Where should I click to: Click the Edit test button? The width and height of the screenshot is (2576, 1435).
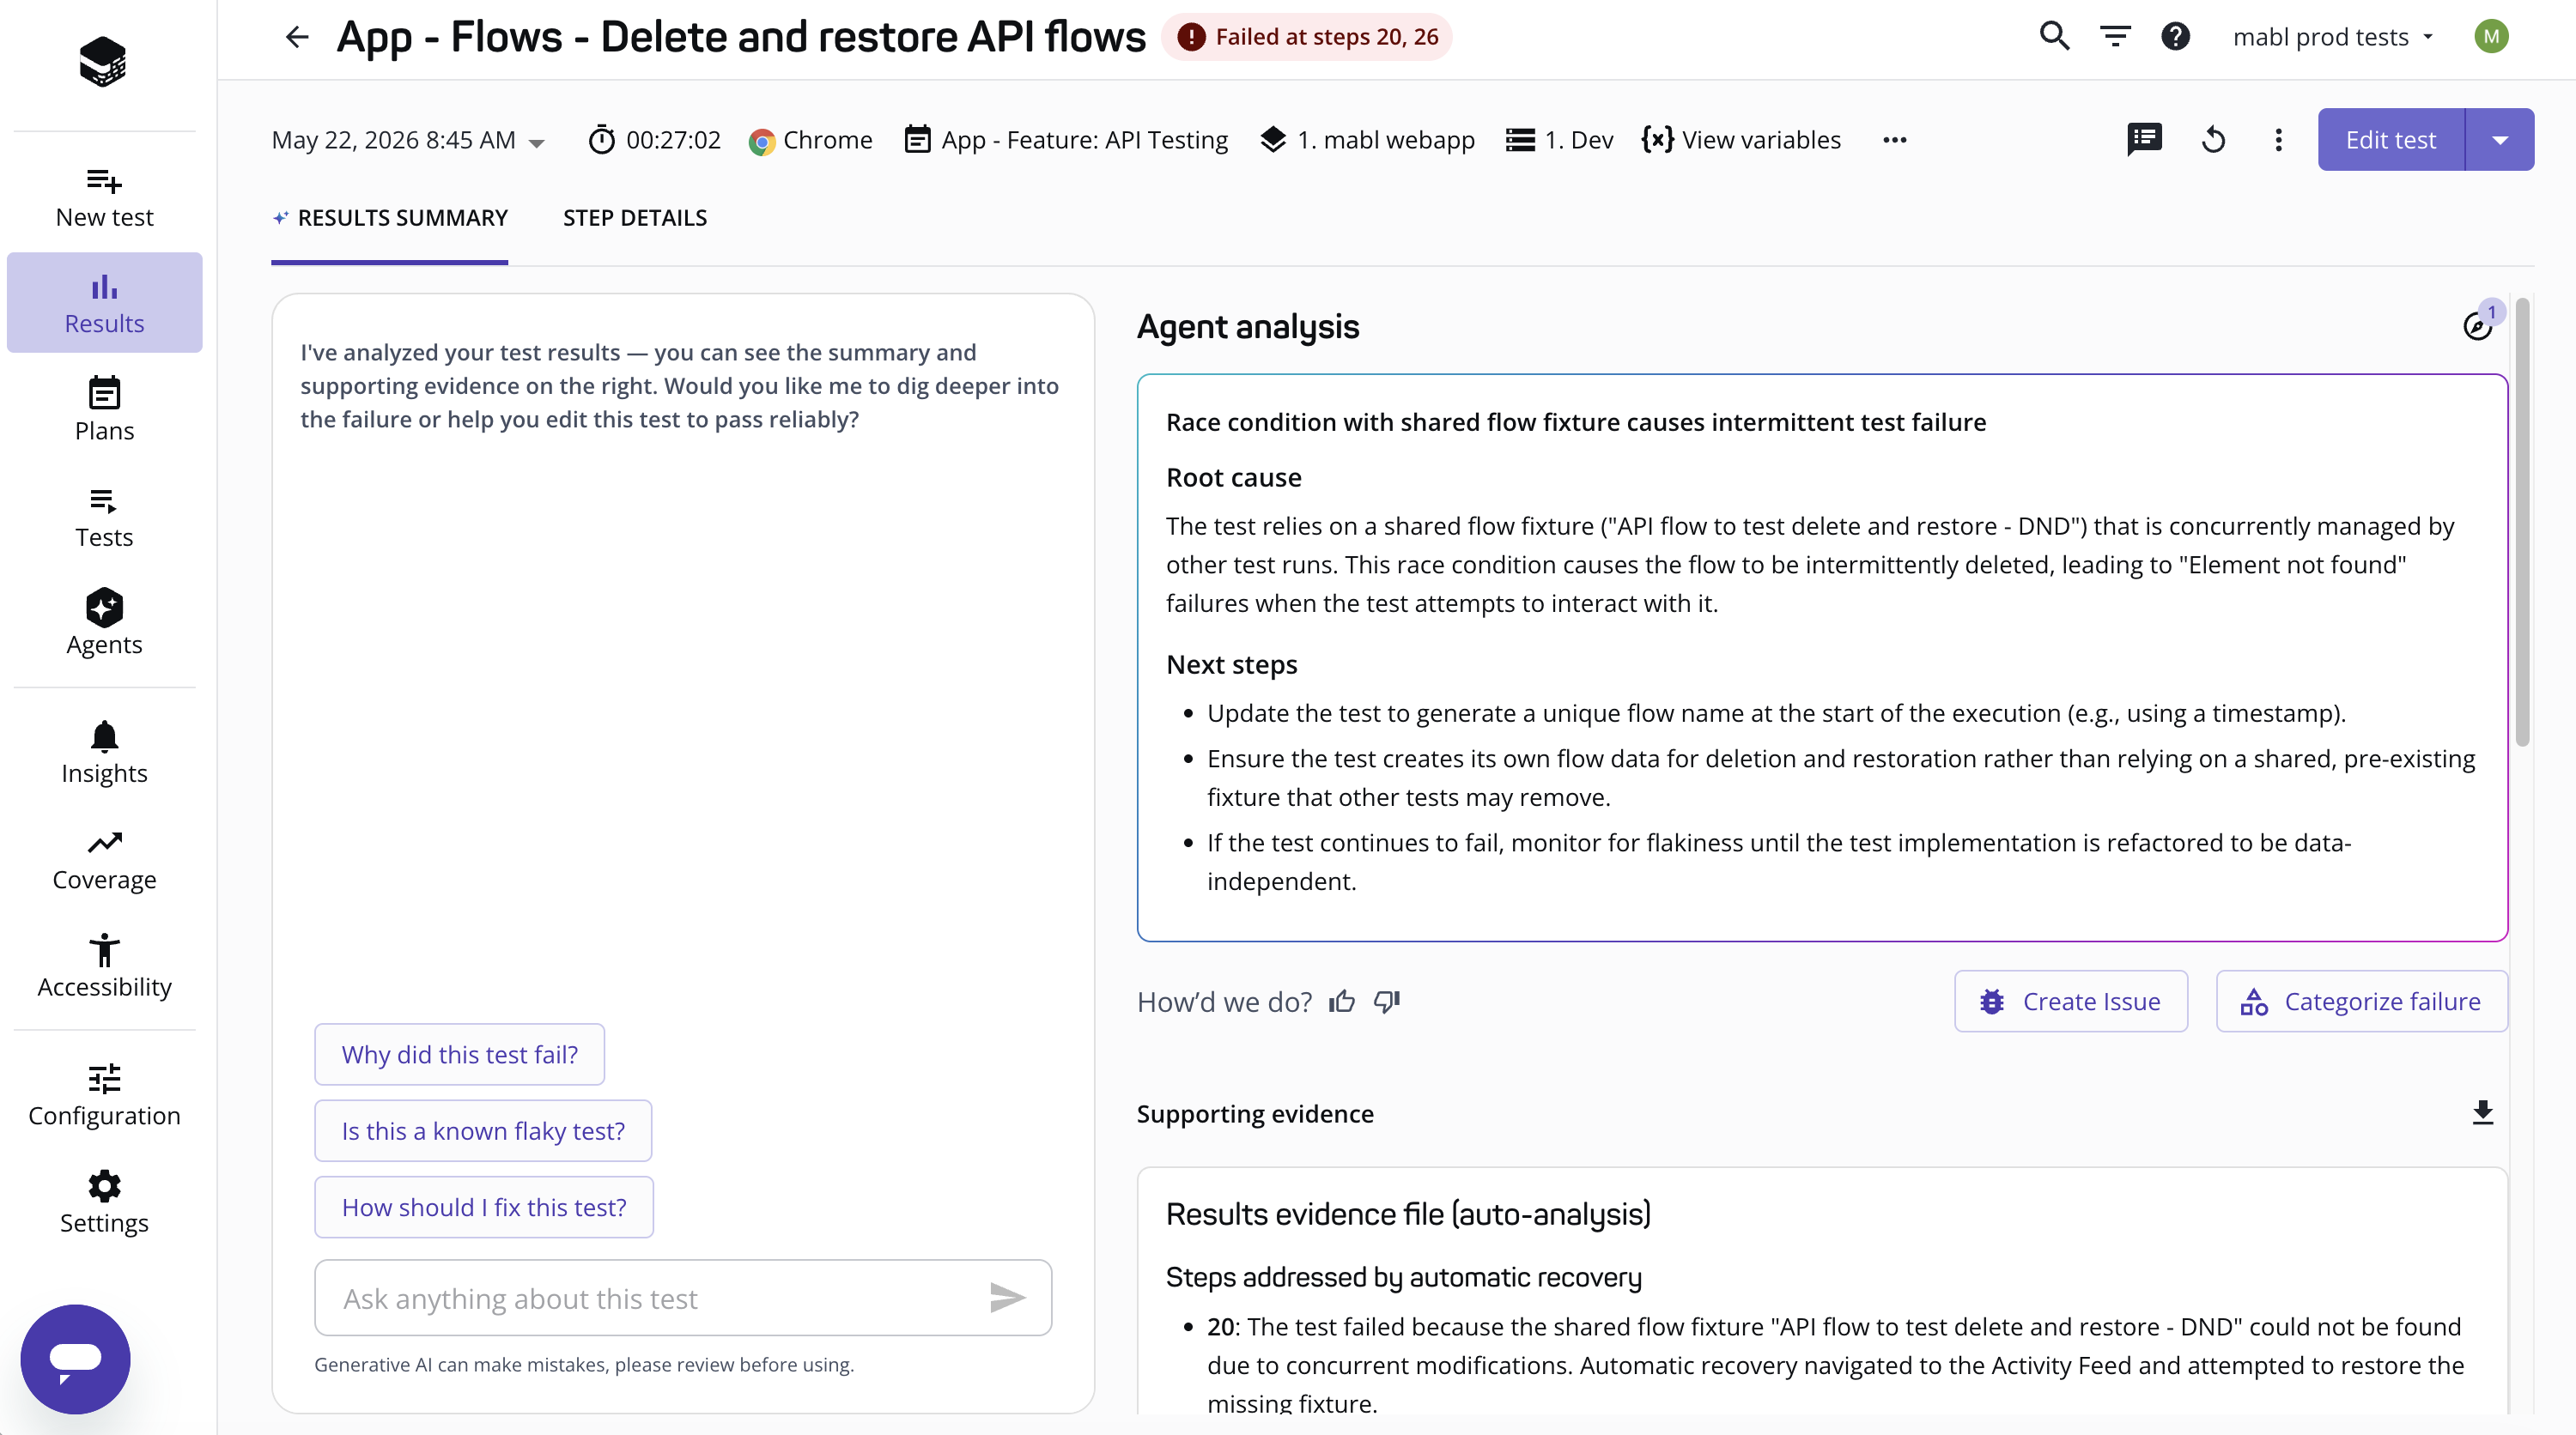pos(2391,140)
